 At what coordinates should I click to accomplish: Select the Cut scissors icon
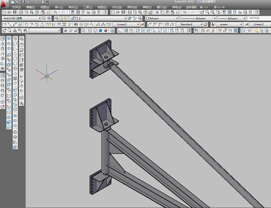coord(158,13)
